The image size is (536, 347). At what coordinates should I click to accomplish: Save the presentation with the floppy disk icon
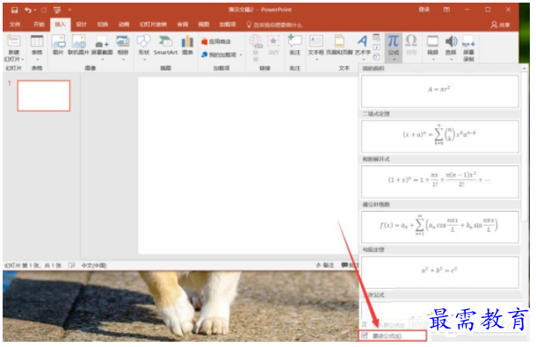[x=14, y=10]
